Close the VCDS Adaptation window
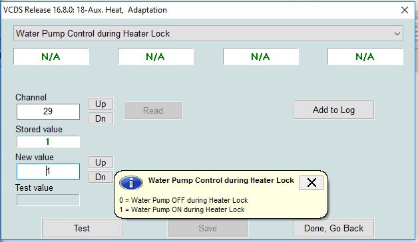Screen dimensions: 418x242 405,10
